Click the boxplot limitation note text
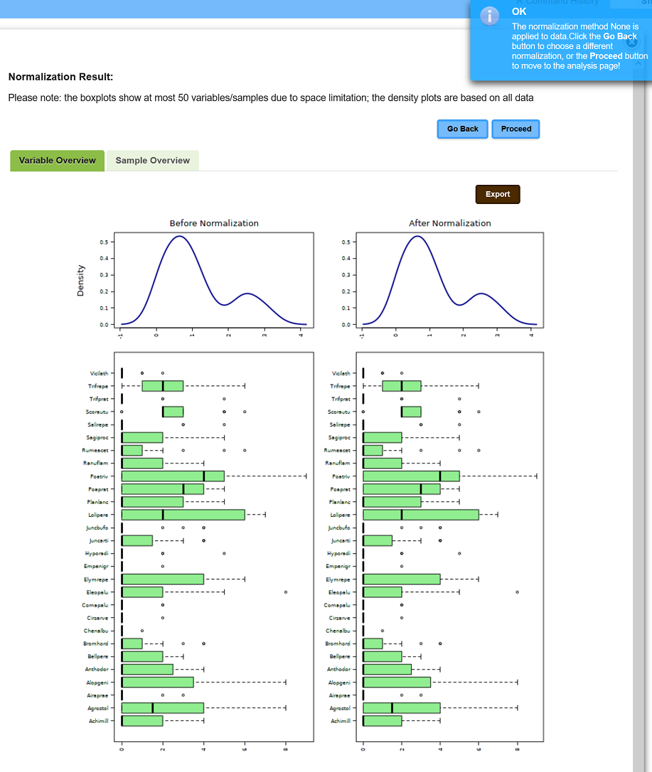The width and height of the screenshot is (652, 772). click(271, 97)
